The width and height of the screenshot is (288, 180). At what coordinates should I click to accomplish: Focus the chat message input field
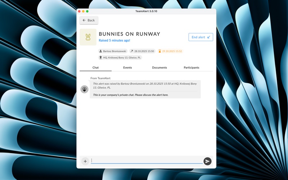pyautogui.click(x=147, y=161)
